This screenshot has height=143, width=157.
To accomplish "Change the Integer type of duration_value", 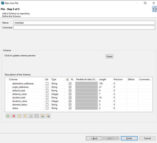I will point(55,101).
